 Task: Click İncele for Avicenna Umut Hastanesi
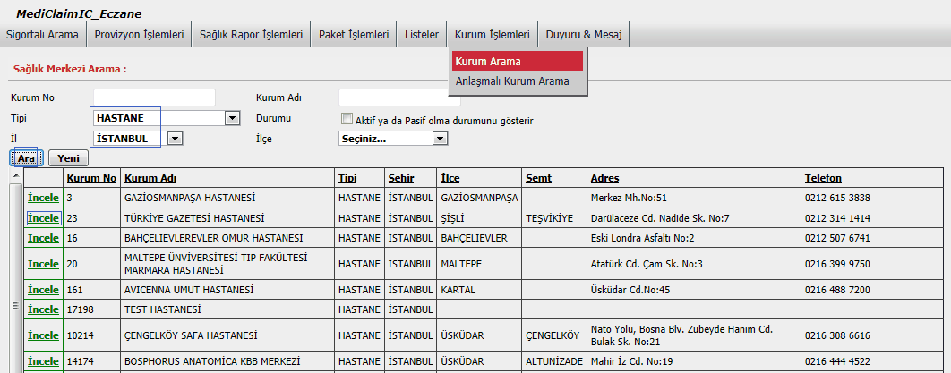[x=43, y=290]
